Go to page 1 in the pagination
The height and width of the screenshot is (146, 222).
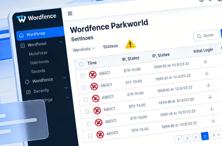click(196, 137)
